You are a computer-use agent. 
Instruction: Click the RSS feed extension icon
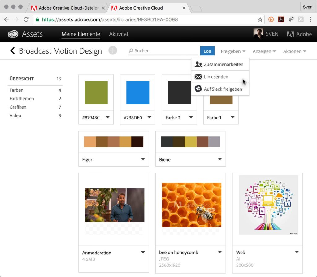tap(301, 19)
